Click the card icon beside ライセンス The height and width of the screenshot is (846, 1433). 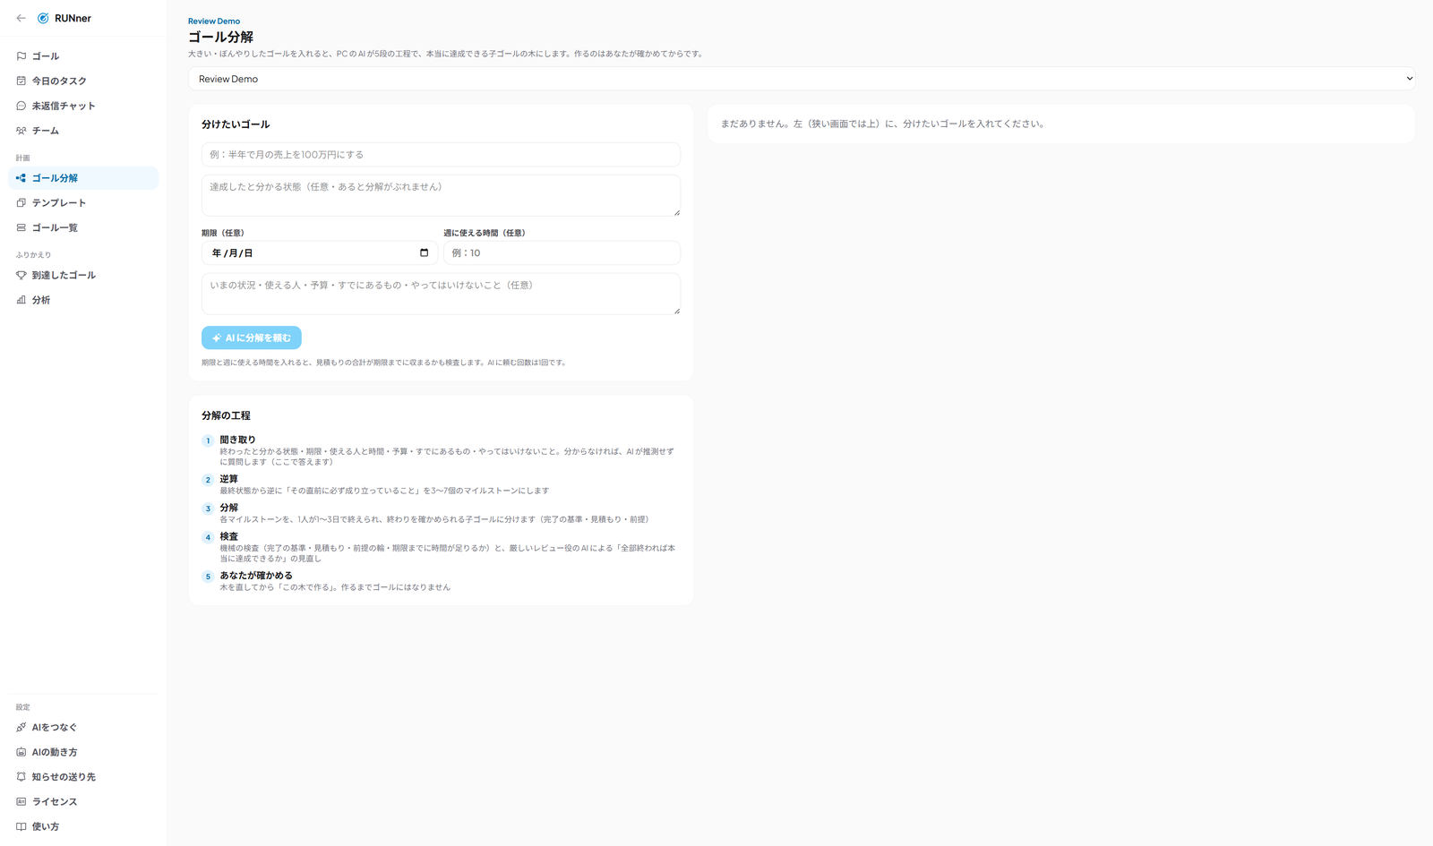click(x=21, y=802)
